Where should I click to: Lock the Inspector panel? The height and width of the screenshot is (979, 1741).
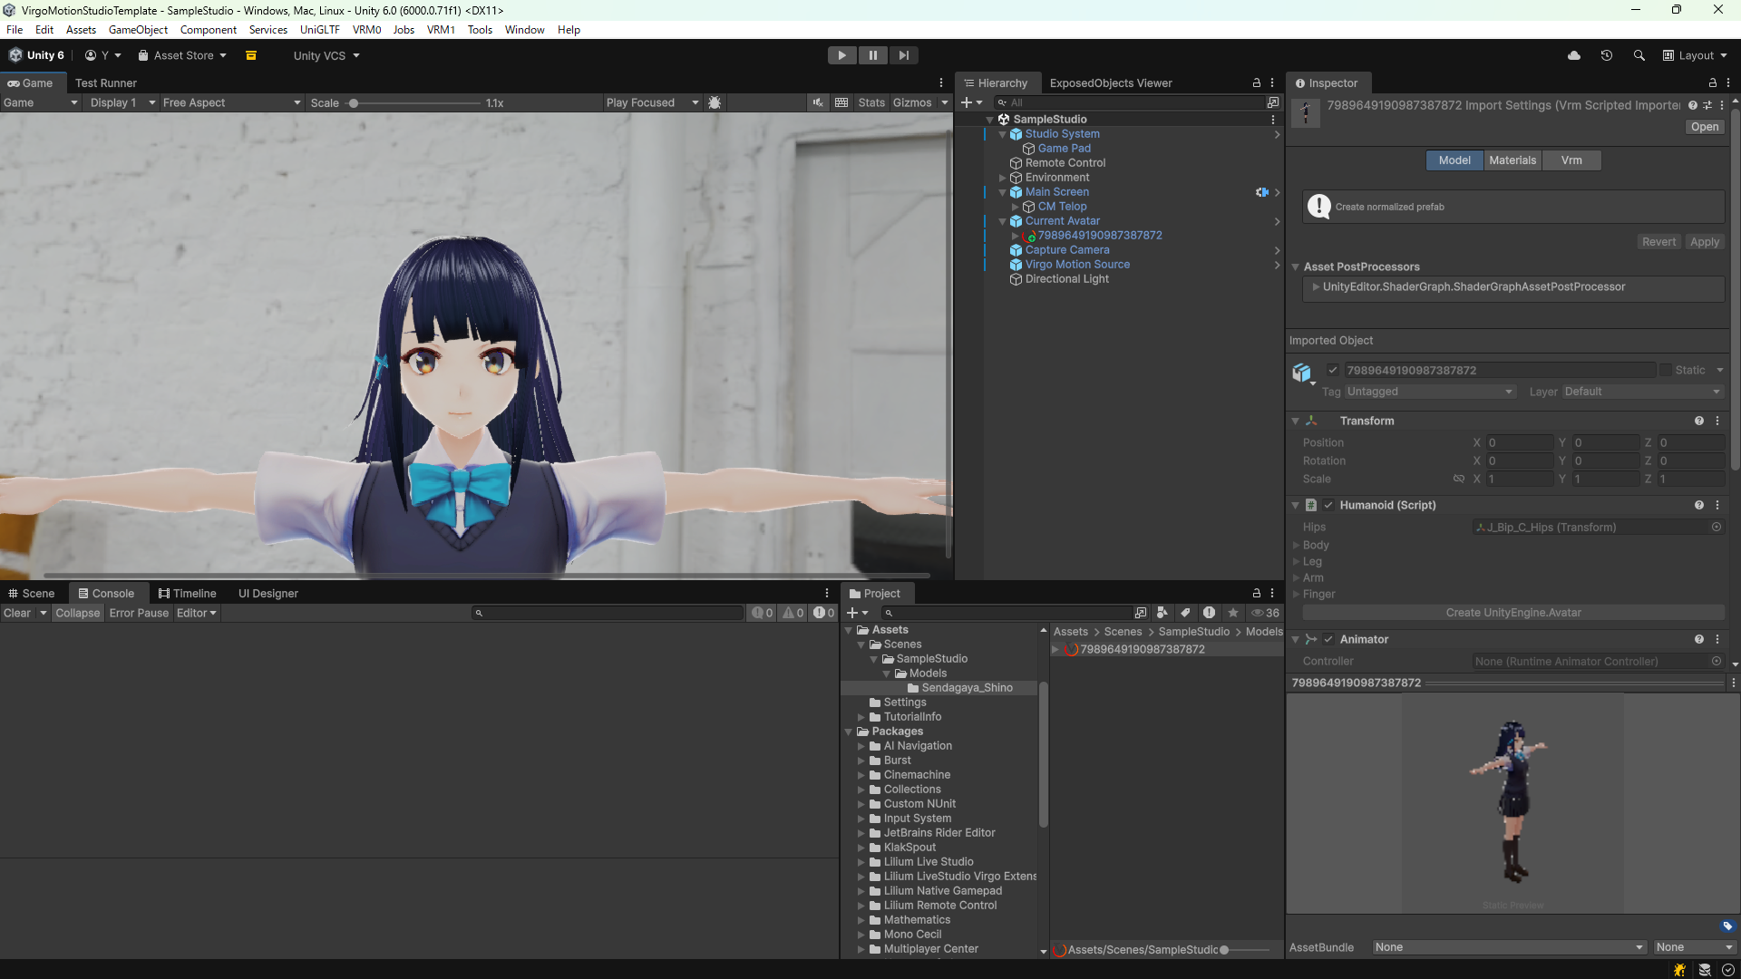coord(1713,82)
